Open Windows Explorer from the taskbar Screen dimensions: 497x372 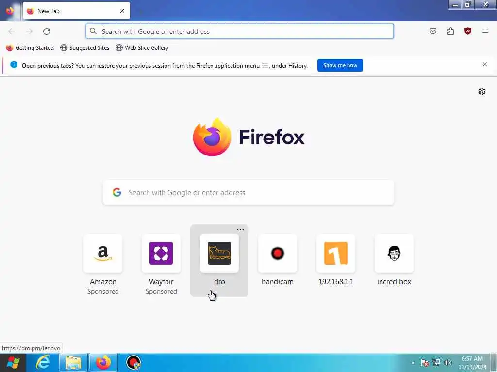coord(73,363)
